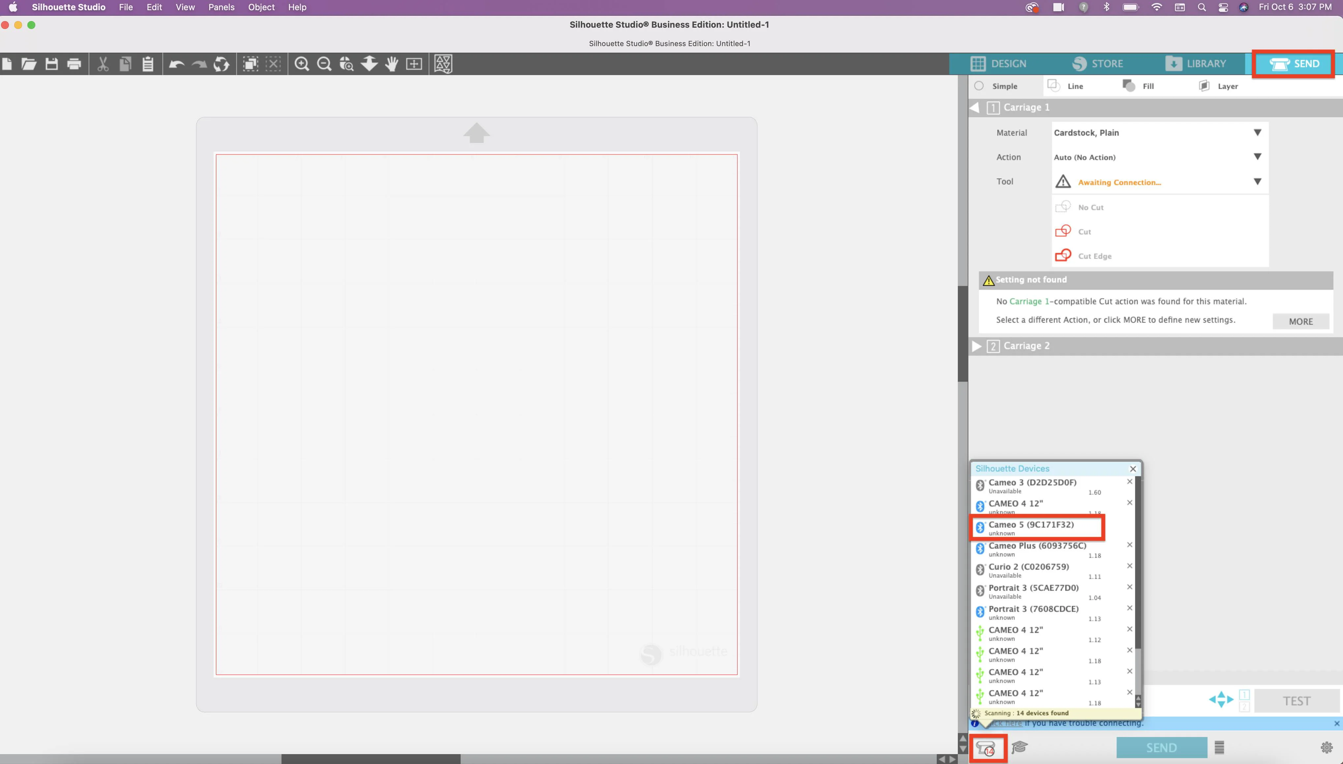Click the MORE button
This screenshot has width=1343, height=764.
[1300, 322]
